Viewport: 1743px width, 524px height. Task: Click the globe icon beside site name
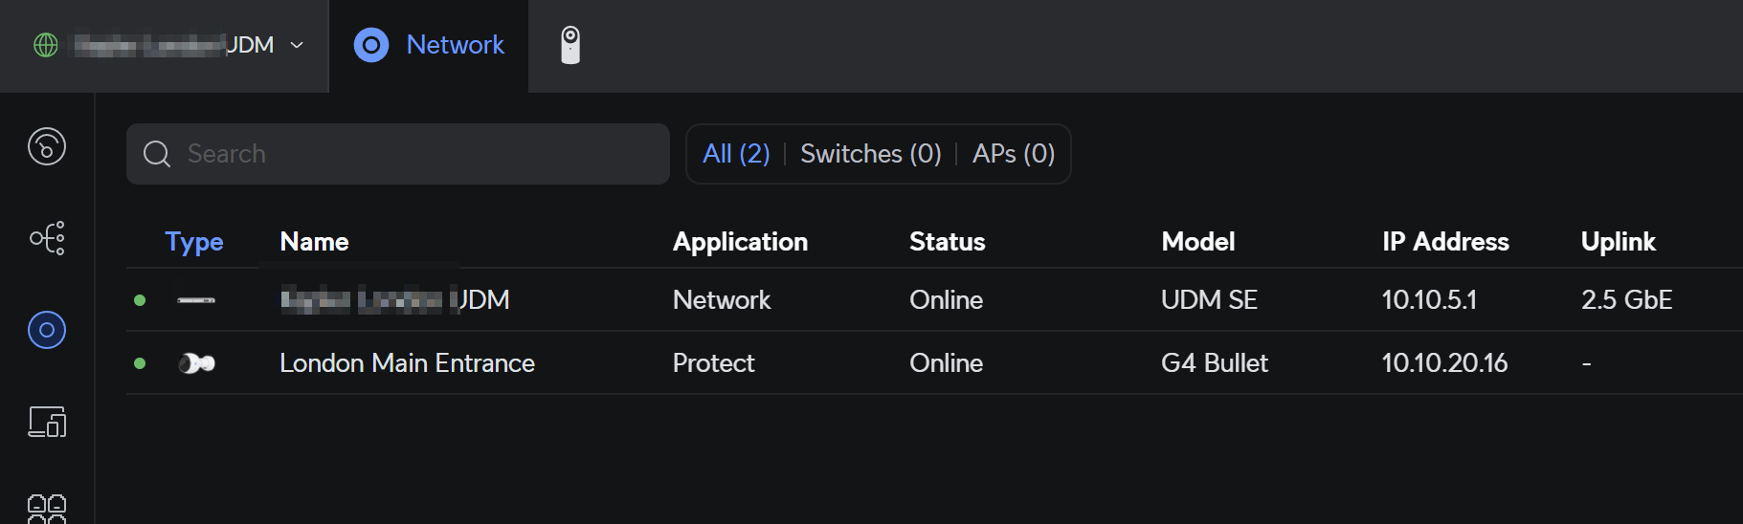click(x=46, y=45)
